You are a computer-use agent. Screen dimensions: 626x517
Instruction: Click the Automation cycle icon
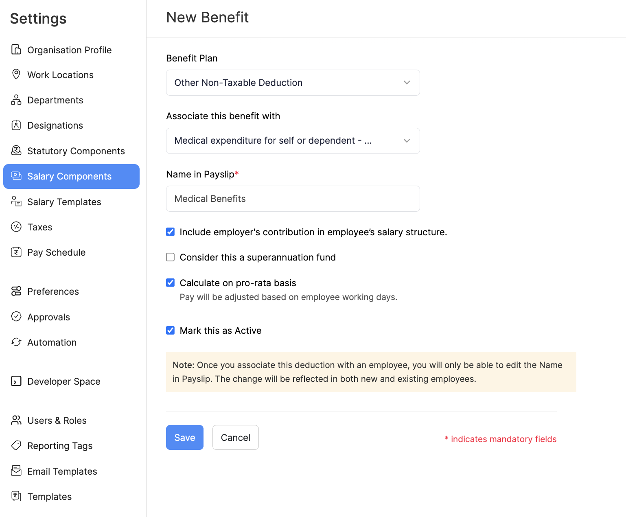click(16, 342)
